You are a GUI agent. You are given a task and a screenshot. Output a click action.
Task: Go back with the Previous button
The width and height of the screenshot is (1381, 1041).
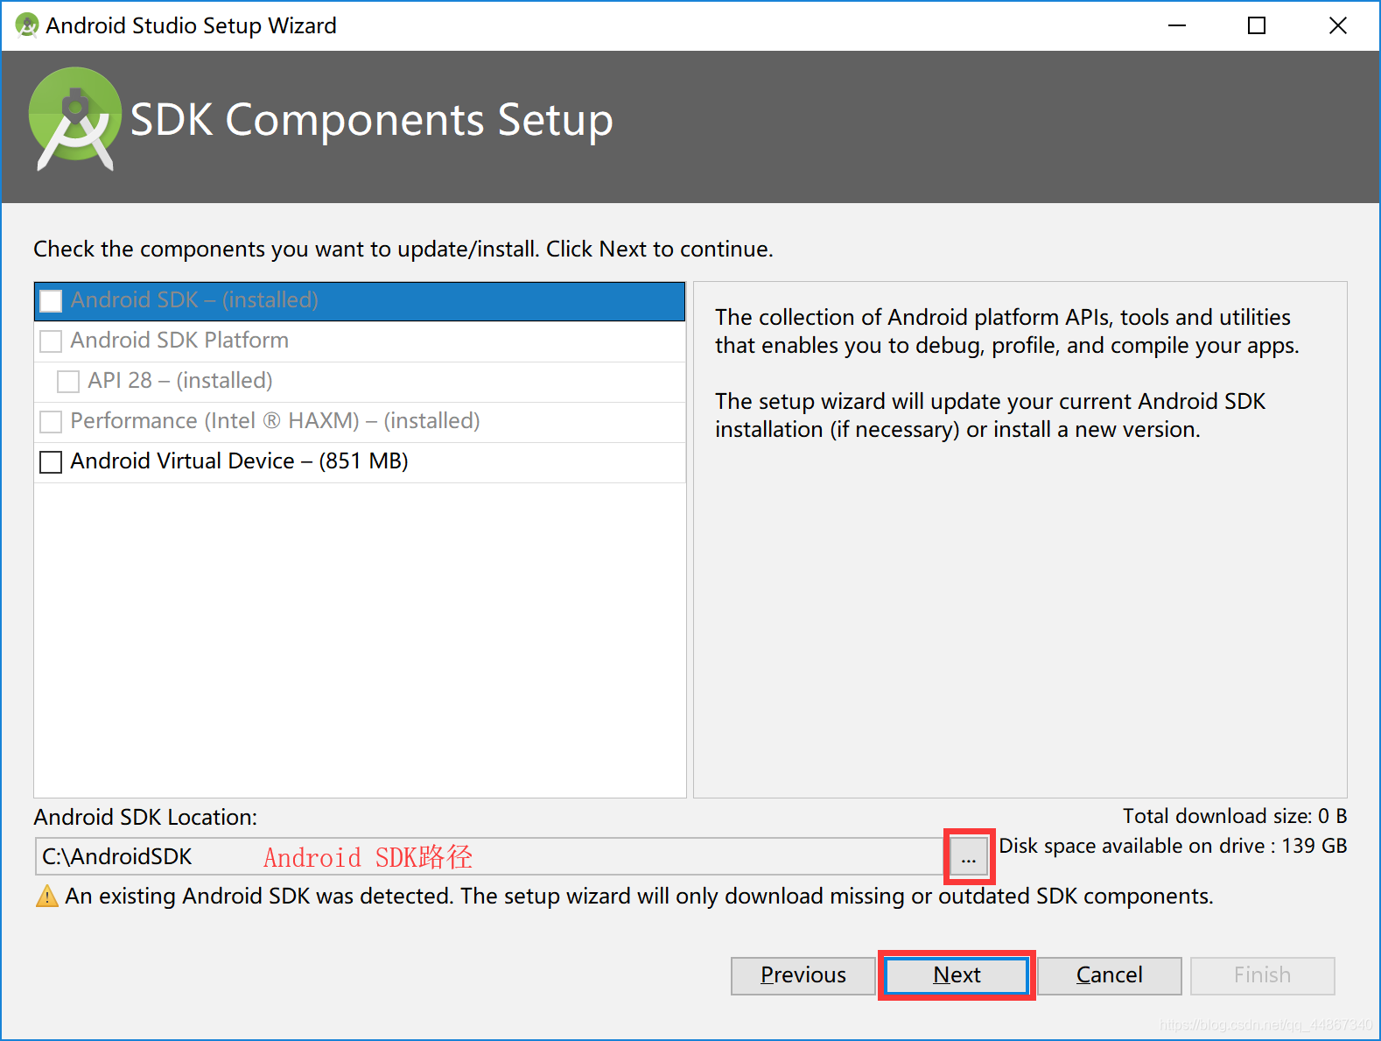(803, 975)
